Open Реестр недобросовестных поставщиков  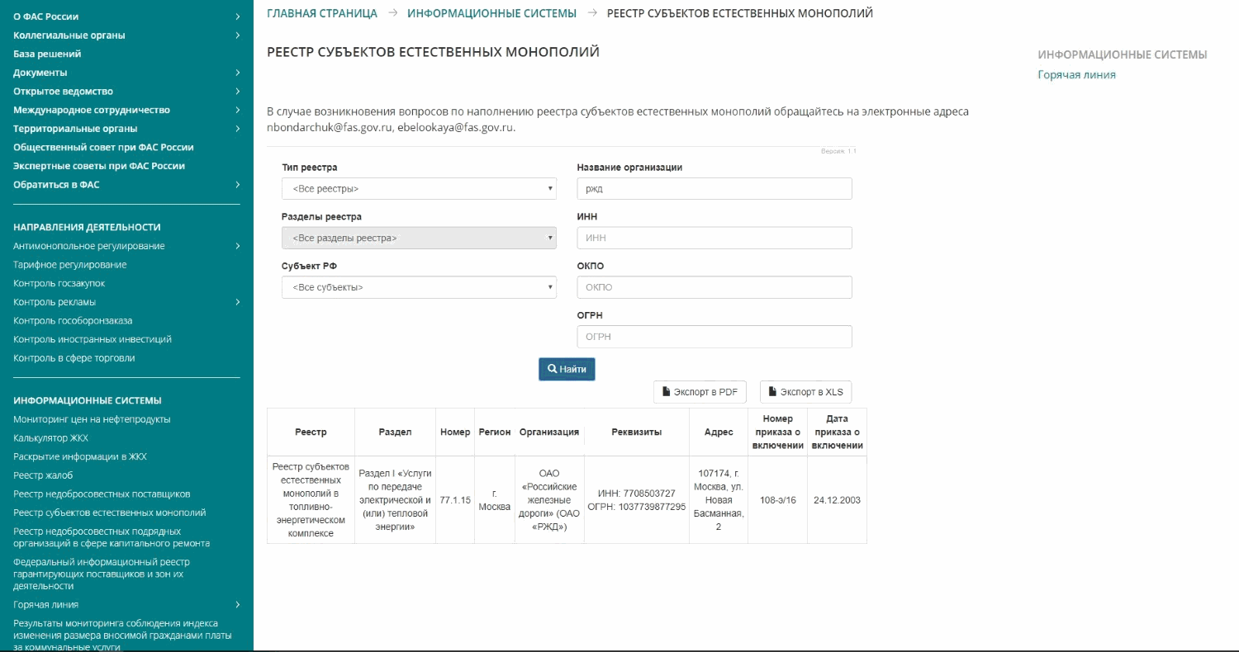click(x=102, y=494)
